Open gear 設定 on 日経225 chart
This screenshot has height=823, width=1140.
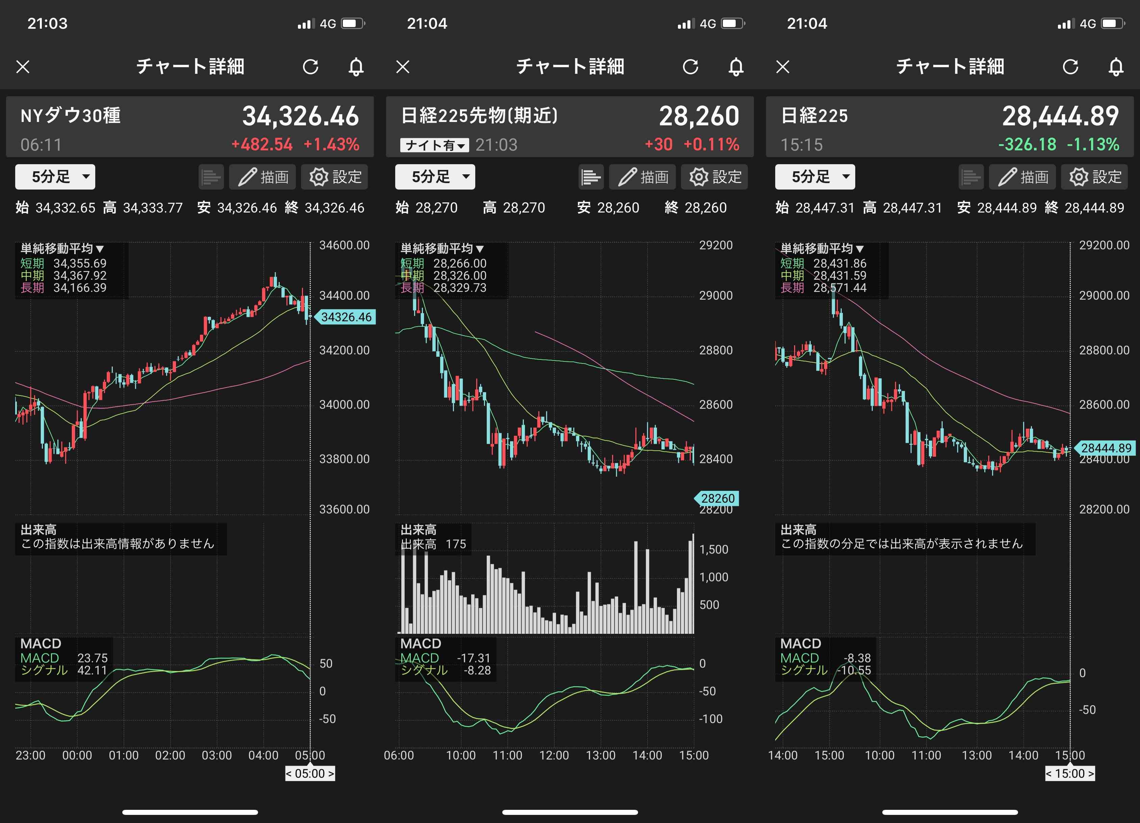(x=1094, y=177)
